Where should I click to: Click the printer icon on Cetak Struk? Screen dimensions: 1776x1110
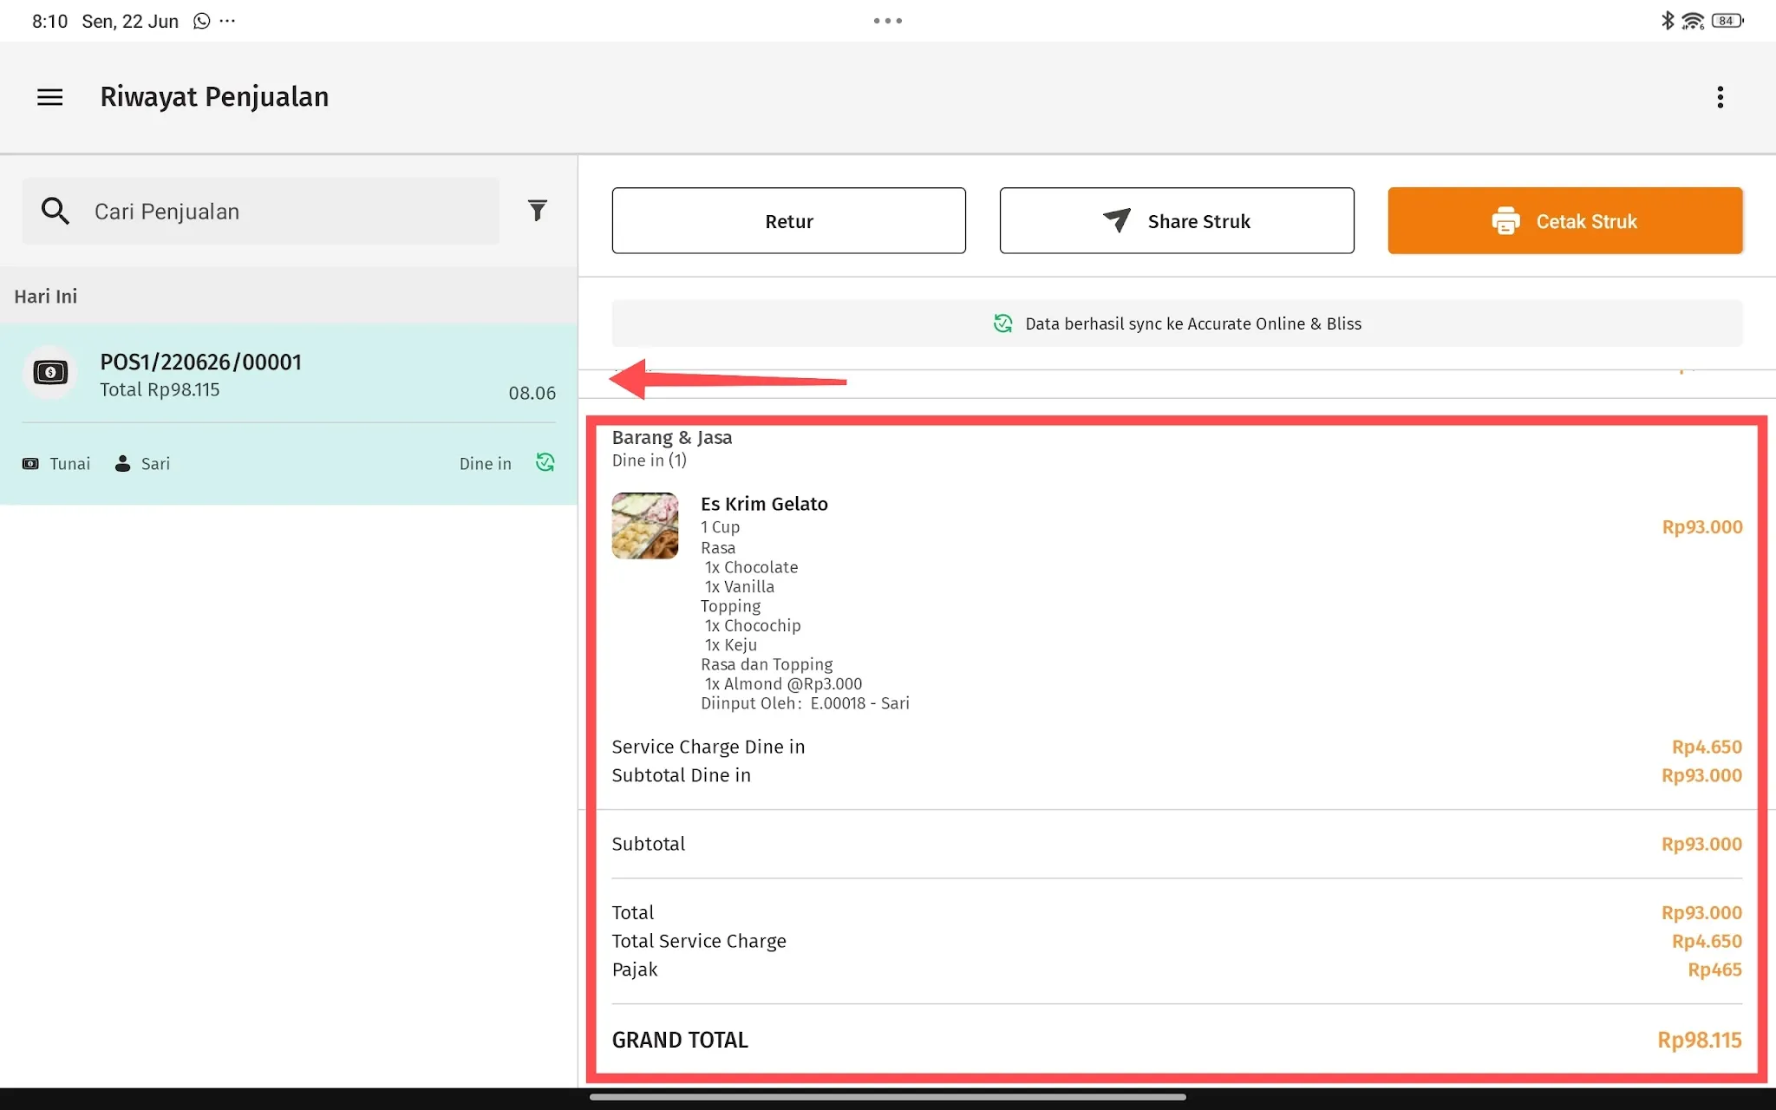click(x=1505, y=221)
